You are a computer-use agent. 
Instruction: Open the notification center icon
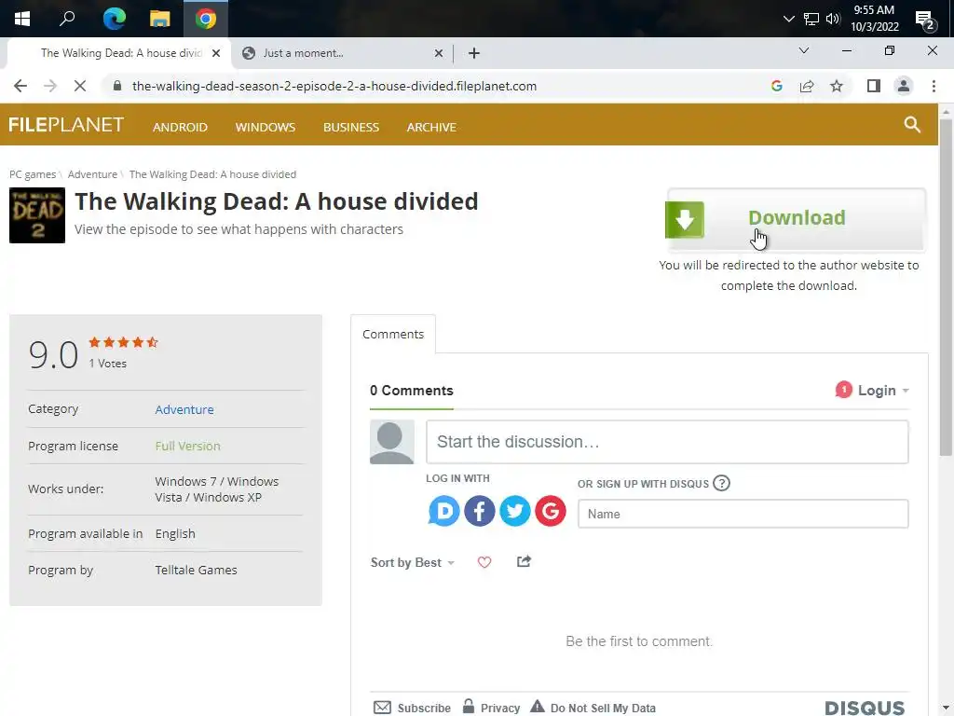click(x=925, y=21)
